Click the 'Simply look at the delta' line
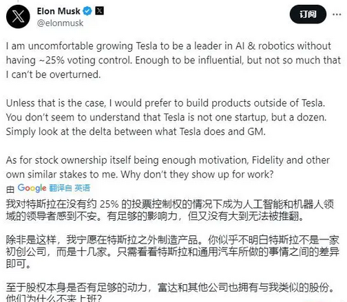 [136, 131]
